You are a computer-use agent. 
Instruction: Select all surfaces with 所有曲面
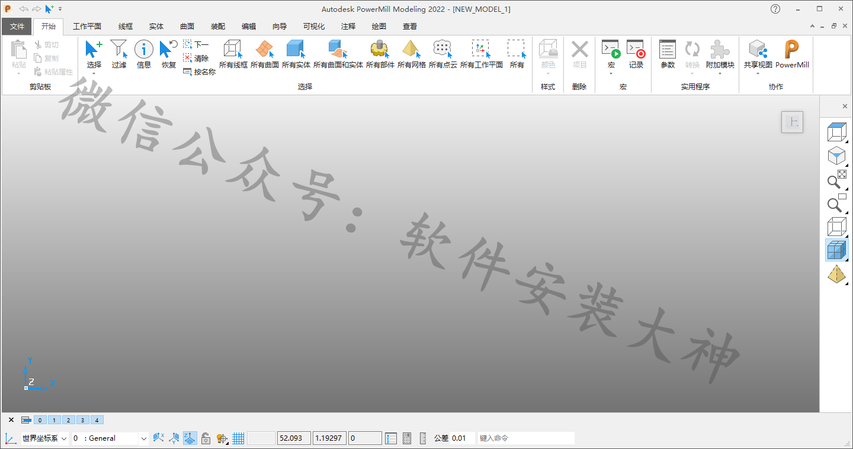click(265, 54)
